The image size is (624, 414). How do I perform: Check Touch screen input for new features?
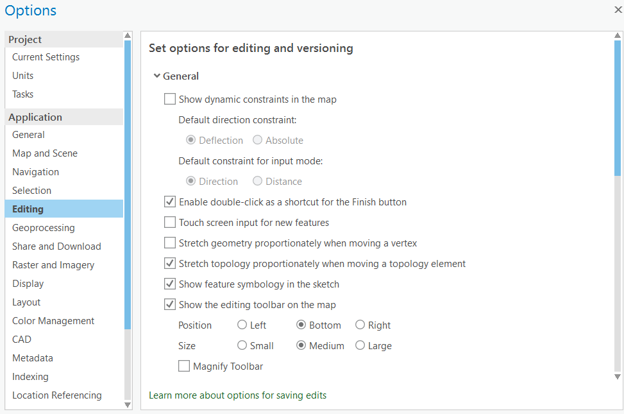tap(170, 223)
